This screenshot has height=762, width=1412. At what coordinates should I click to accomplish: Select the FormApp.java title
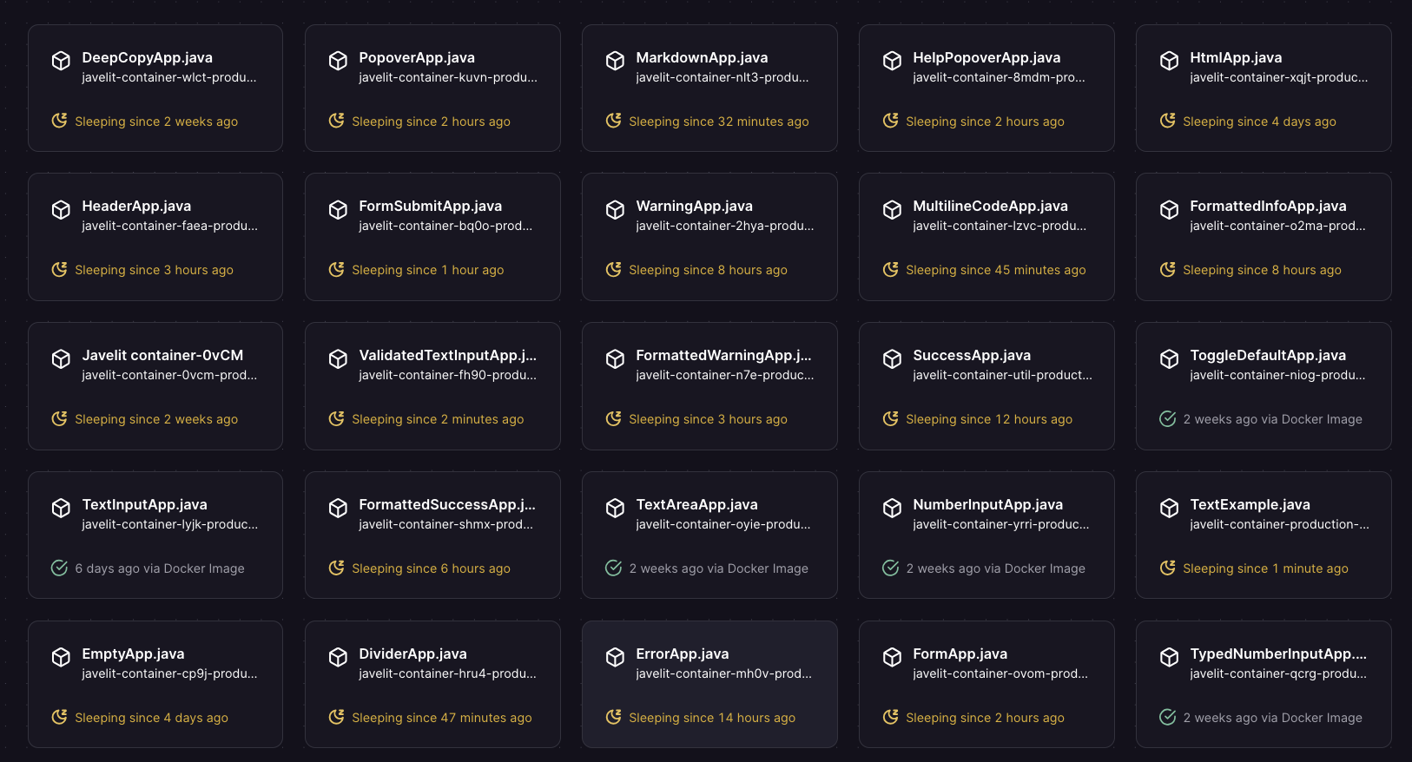point(960,654)
